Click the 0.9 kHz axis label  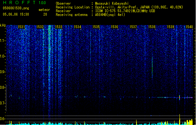coord(2,72)
